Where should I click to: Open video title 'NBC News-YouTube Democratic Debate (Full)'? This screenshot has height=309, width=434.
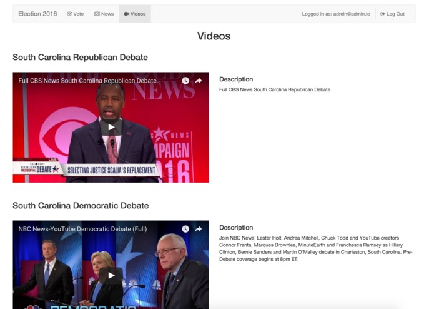pos(82,229)
